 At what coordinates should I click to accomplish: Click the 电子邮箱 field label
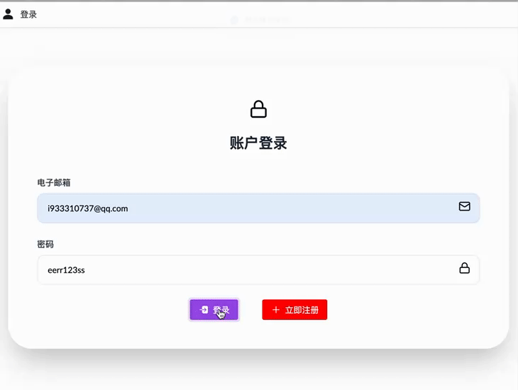point(54,182)
